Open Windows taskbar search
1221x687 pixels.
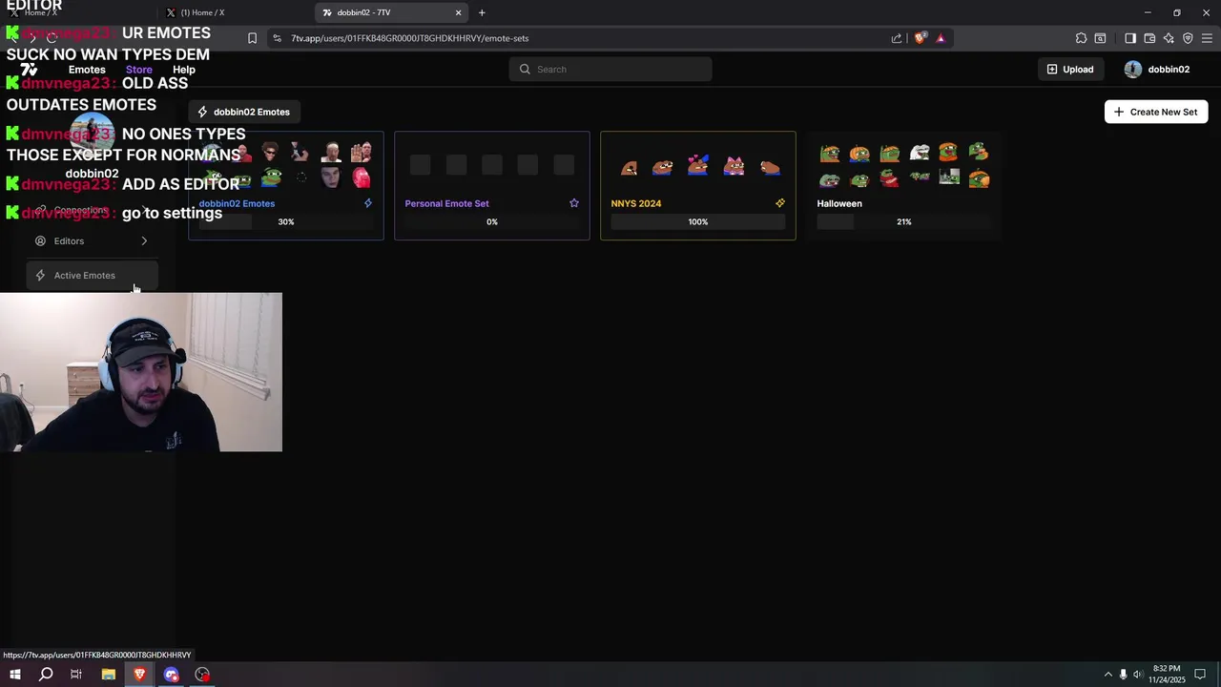[x=46, y=675]
